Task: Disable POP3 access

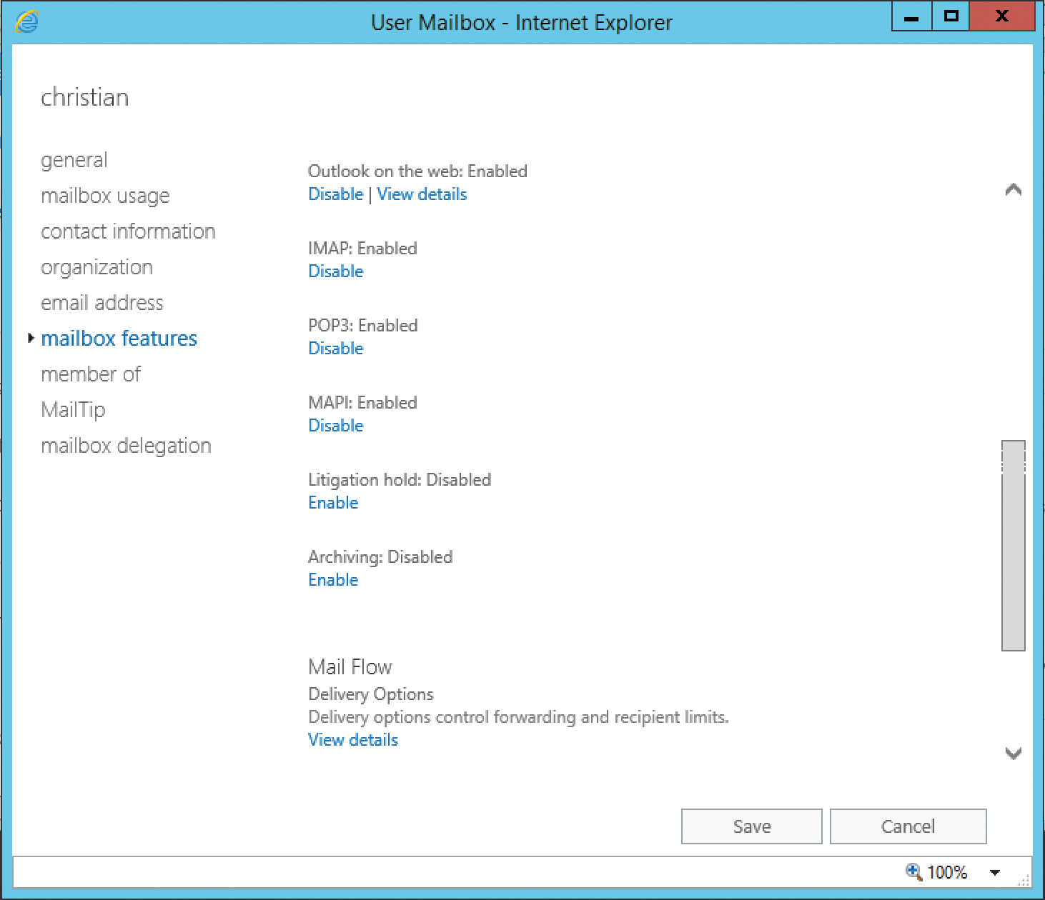Action: (x=335, y=348)
